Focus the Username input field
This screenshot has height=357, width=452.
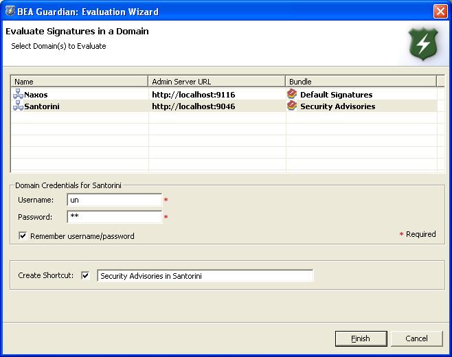point(115,200)
